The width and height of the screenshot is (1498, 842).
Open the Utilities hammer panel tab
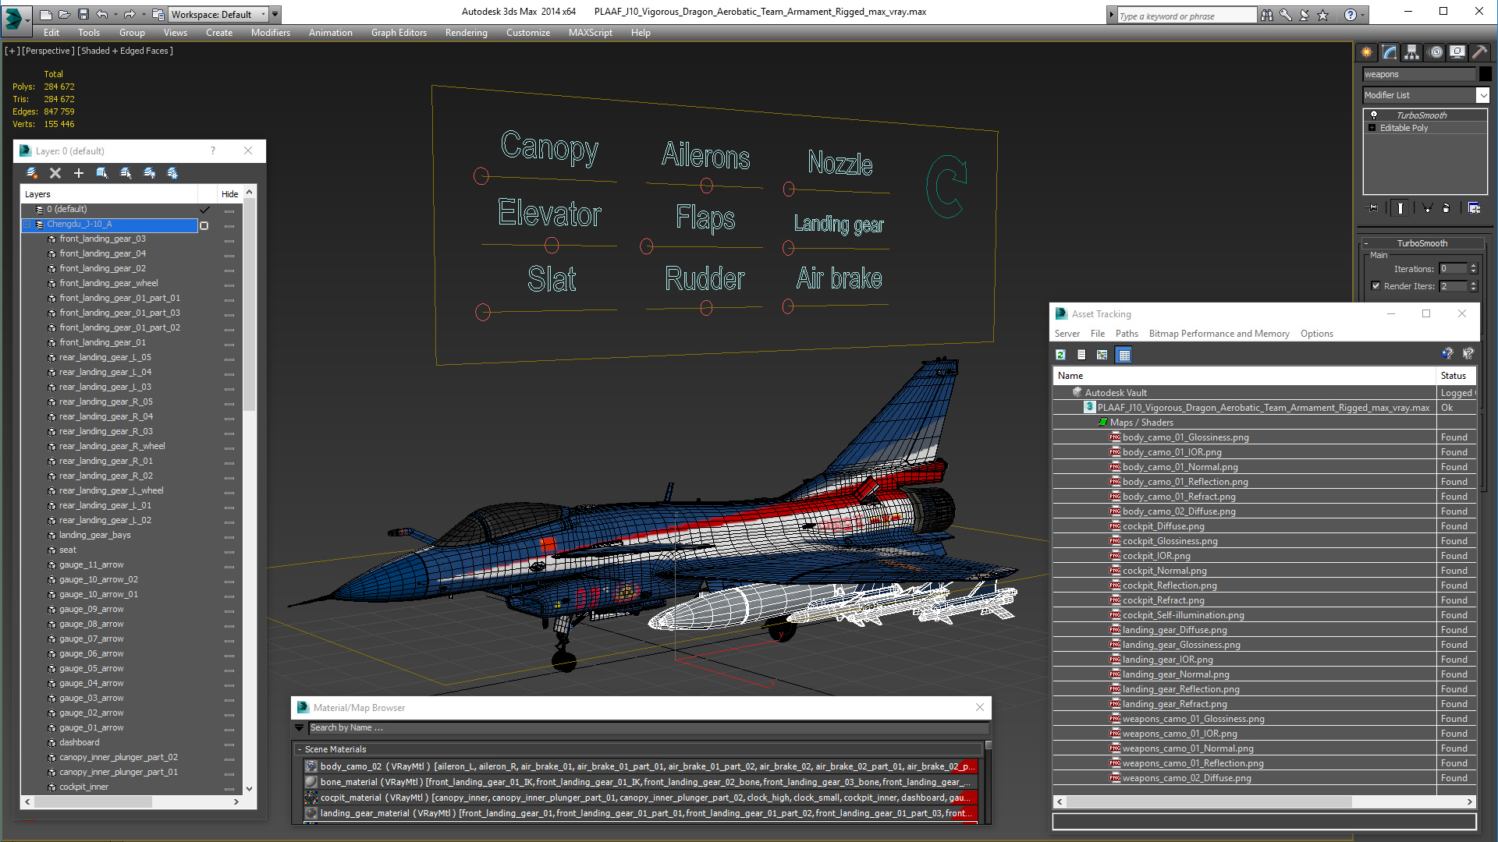click(x=1479, y=52)
